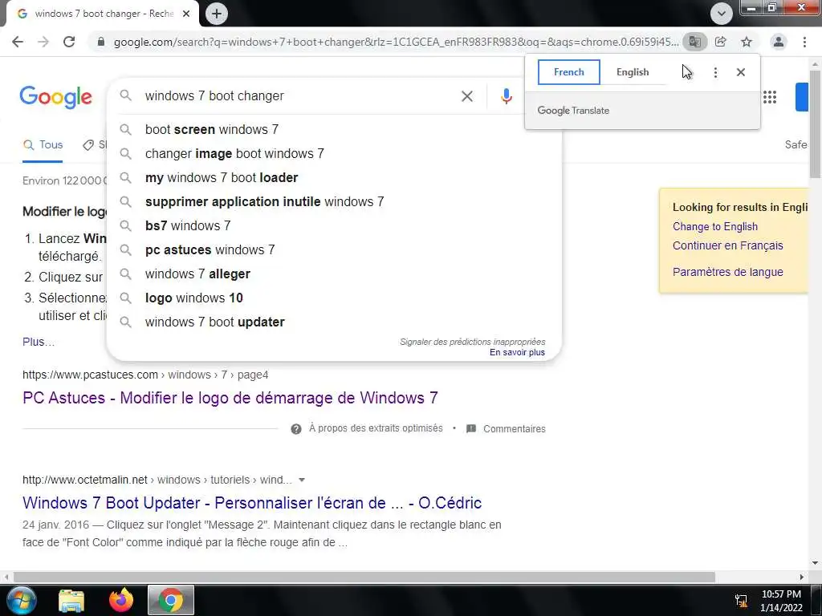Click the 'En savoir plus' link
The height and width of the screenshot is (616, 822).
pyautogui.click(x=518, y=353)
